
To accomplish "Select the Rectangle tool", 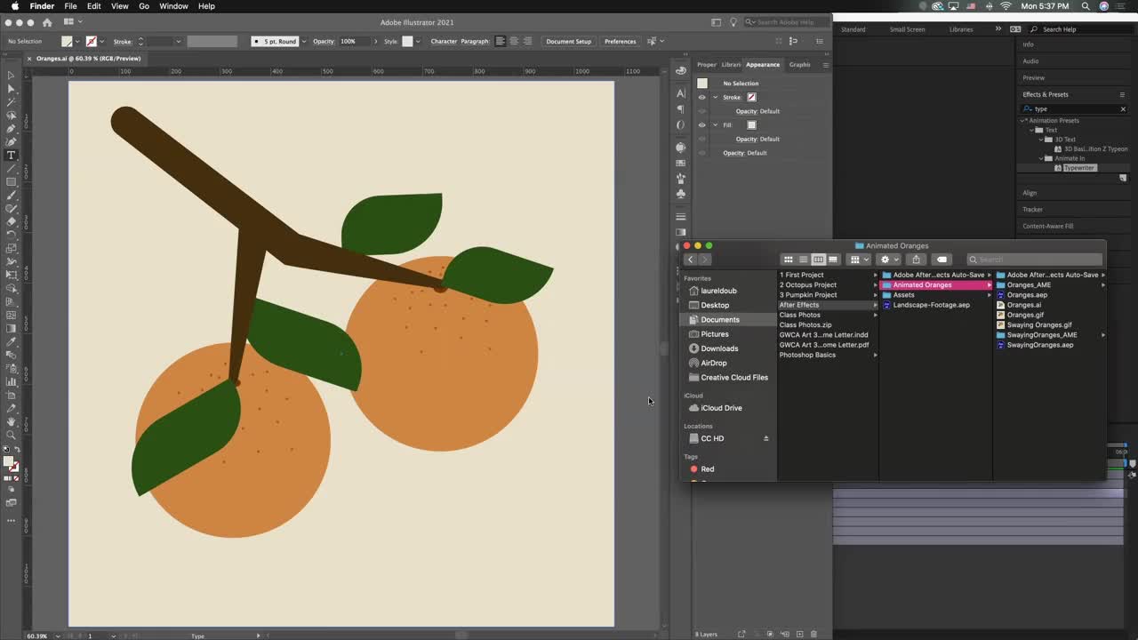I will pyautogui.click(x=11, y=182).
